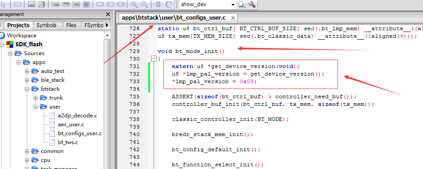Collapse the apps folder

18,62
